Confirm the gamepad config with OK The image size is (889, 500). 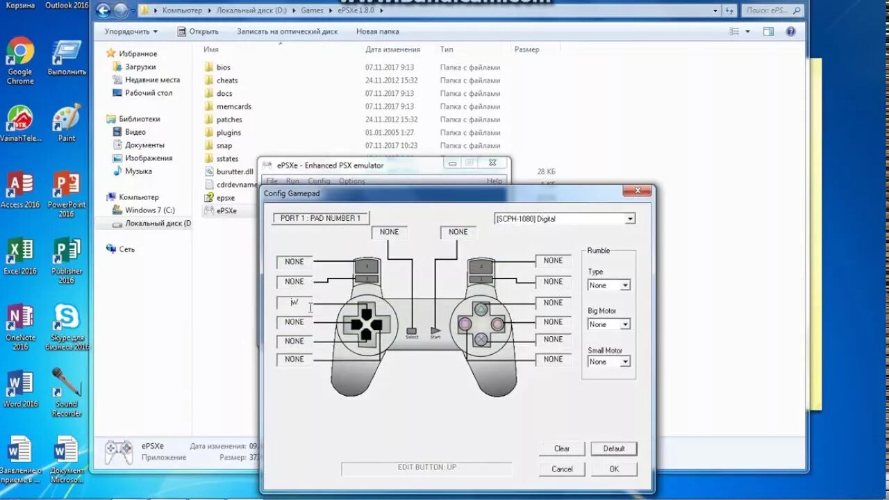pyautogui.click(x=614, y=469)
